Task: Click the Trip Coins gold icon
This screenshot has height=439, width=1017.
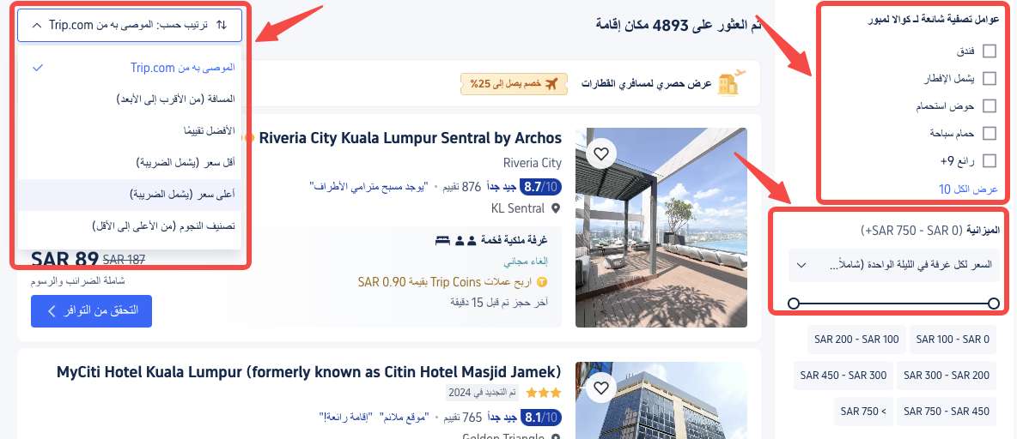Action: (542, 282)
